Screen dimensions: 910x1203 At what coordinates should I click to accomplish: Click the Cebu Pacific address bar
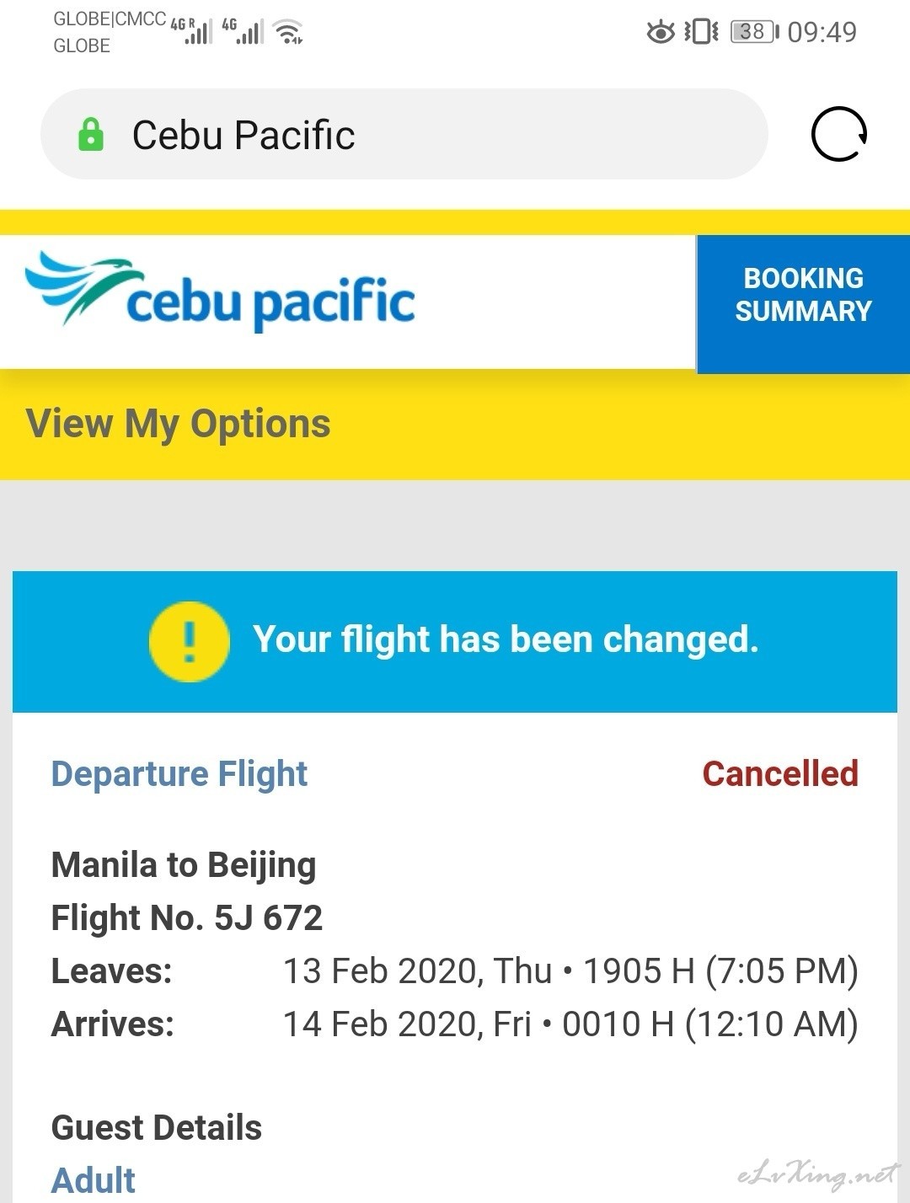pyautogui.click(x=404, y=134)
